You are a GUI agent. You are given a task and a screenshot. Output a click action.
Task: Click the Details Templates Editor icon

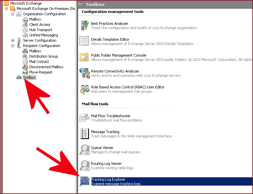[x=84, y=41]
